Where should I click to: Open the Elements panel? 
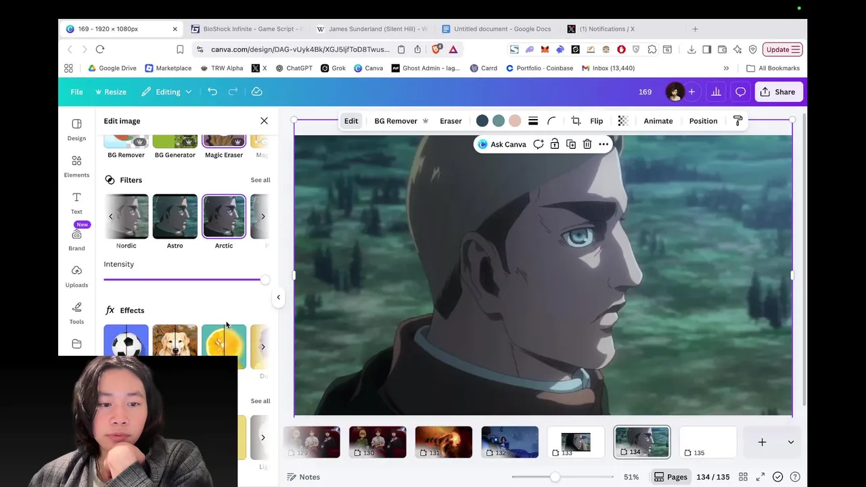point(76,166)
